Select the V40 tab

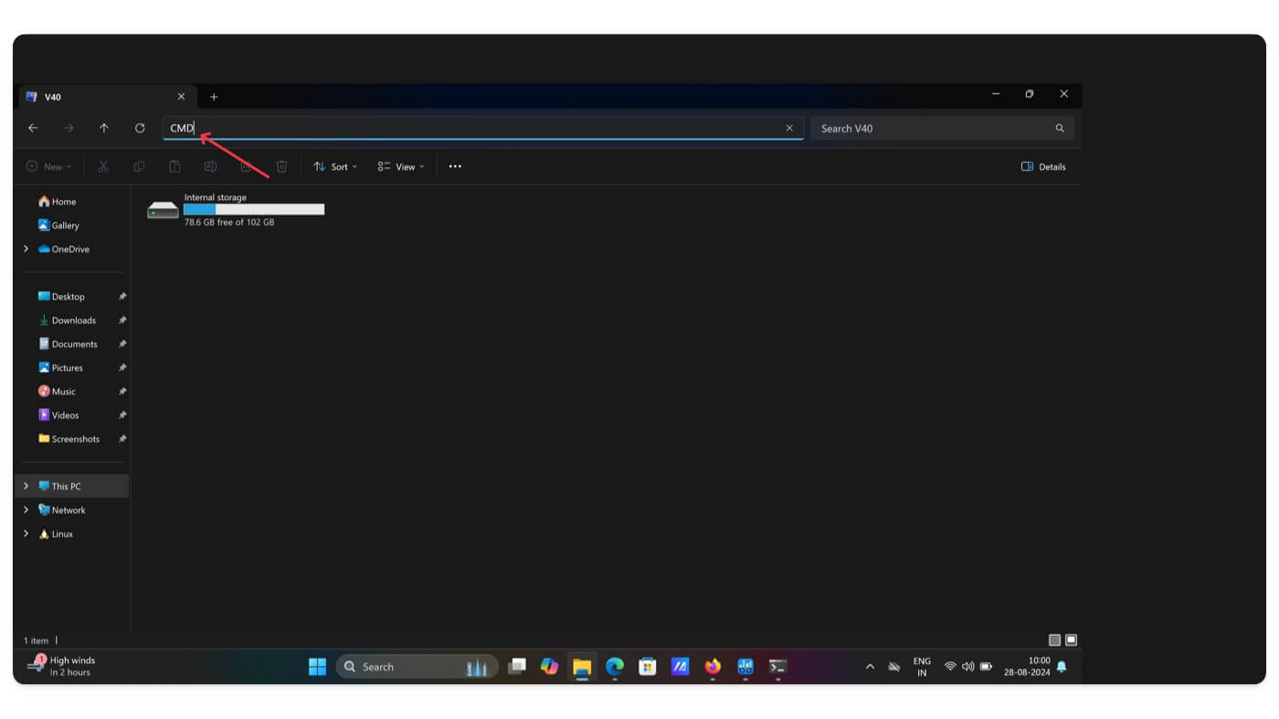pos(108,96)
